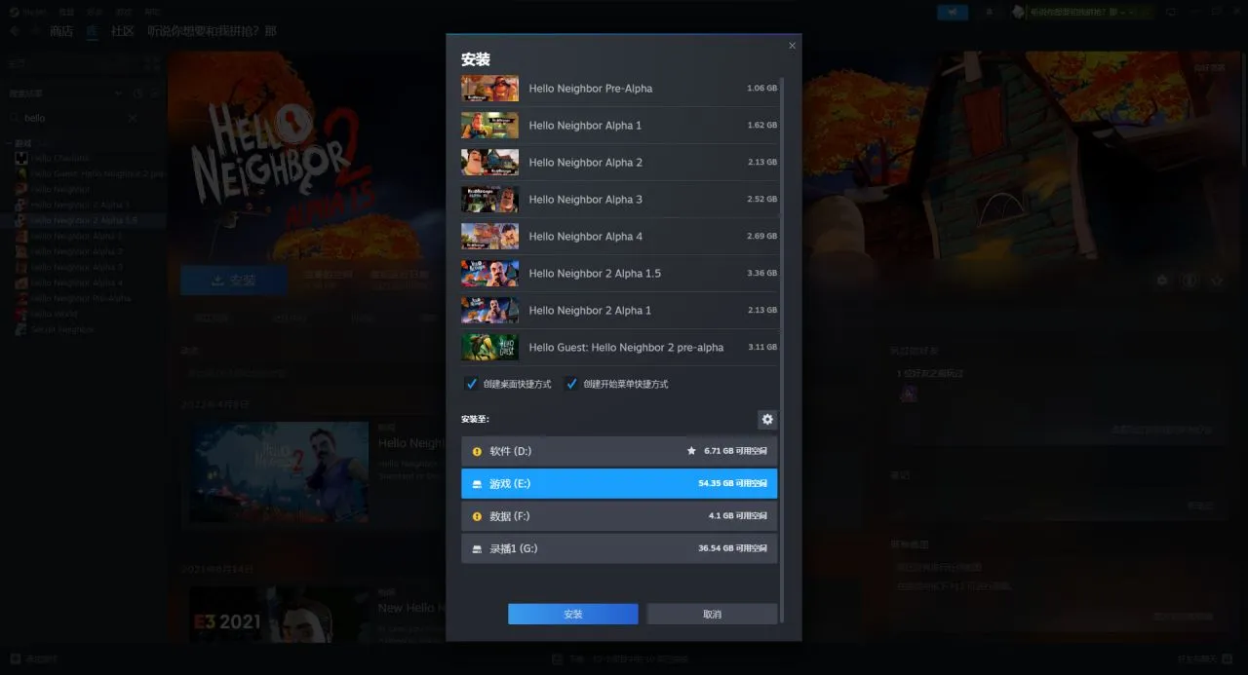Click the drive icon on 游戏 (E:)

[x=477, y=483]
